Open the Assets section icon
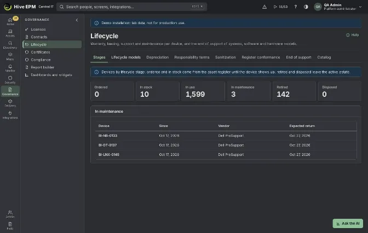The width and height of the screenshot is (368, 233). coord(10,33)
